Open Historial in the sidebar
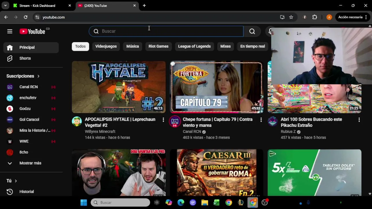The width and height of the screenshot is (372, 209). (x=31, y=192)
